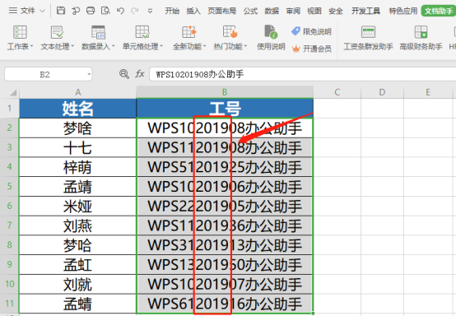This screenshot has width=456, height=316.
Task: Select the 文档助手 tab
Action: coord(439,11)
